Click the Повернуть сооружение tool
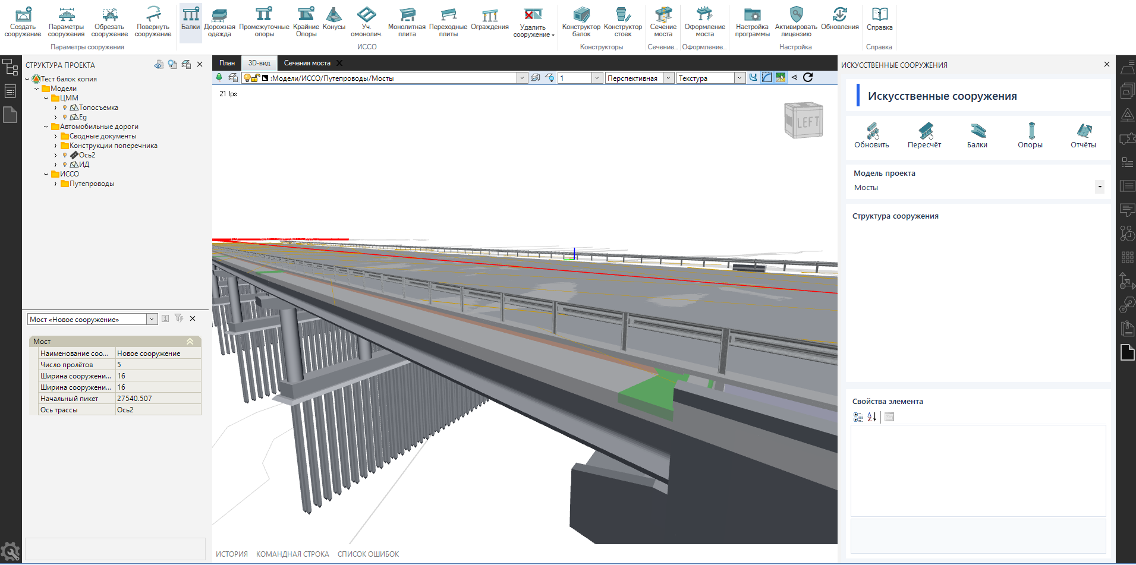Image resolution: width=1136 pixels, height=565 pixels. 153,22
